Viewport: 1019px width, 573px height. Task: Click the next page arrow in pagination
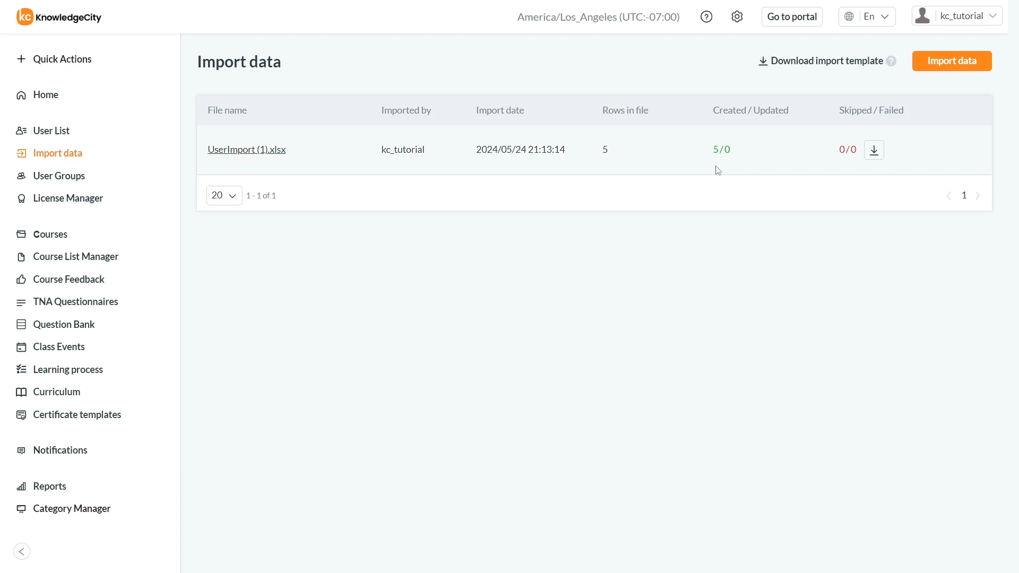(978, 196)
